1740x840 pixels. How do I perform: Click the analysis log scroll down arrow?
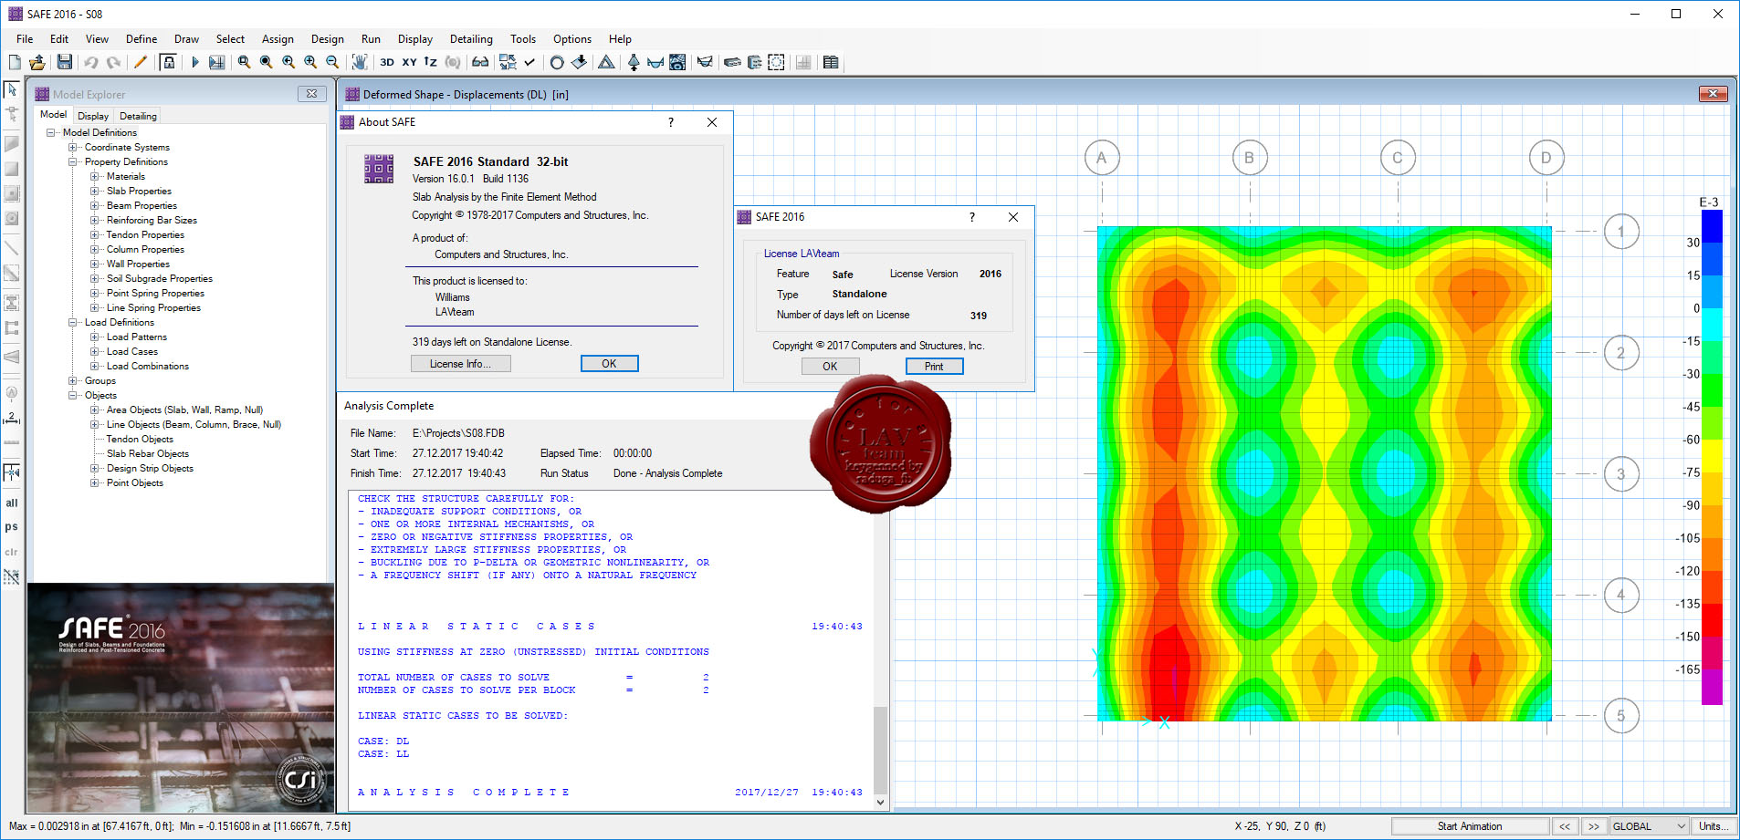880,803
